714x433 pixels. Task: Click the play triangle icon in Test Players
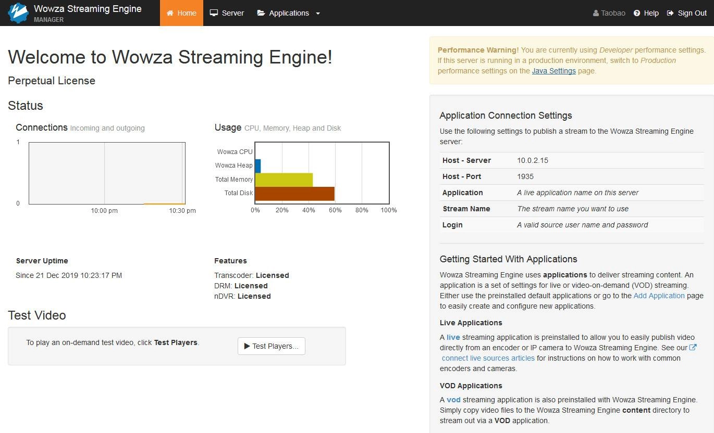click(x=247, y=346)
